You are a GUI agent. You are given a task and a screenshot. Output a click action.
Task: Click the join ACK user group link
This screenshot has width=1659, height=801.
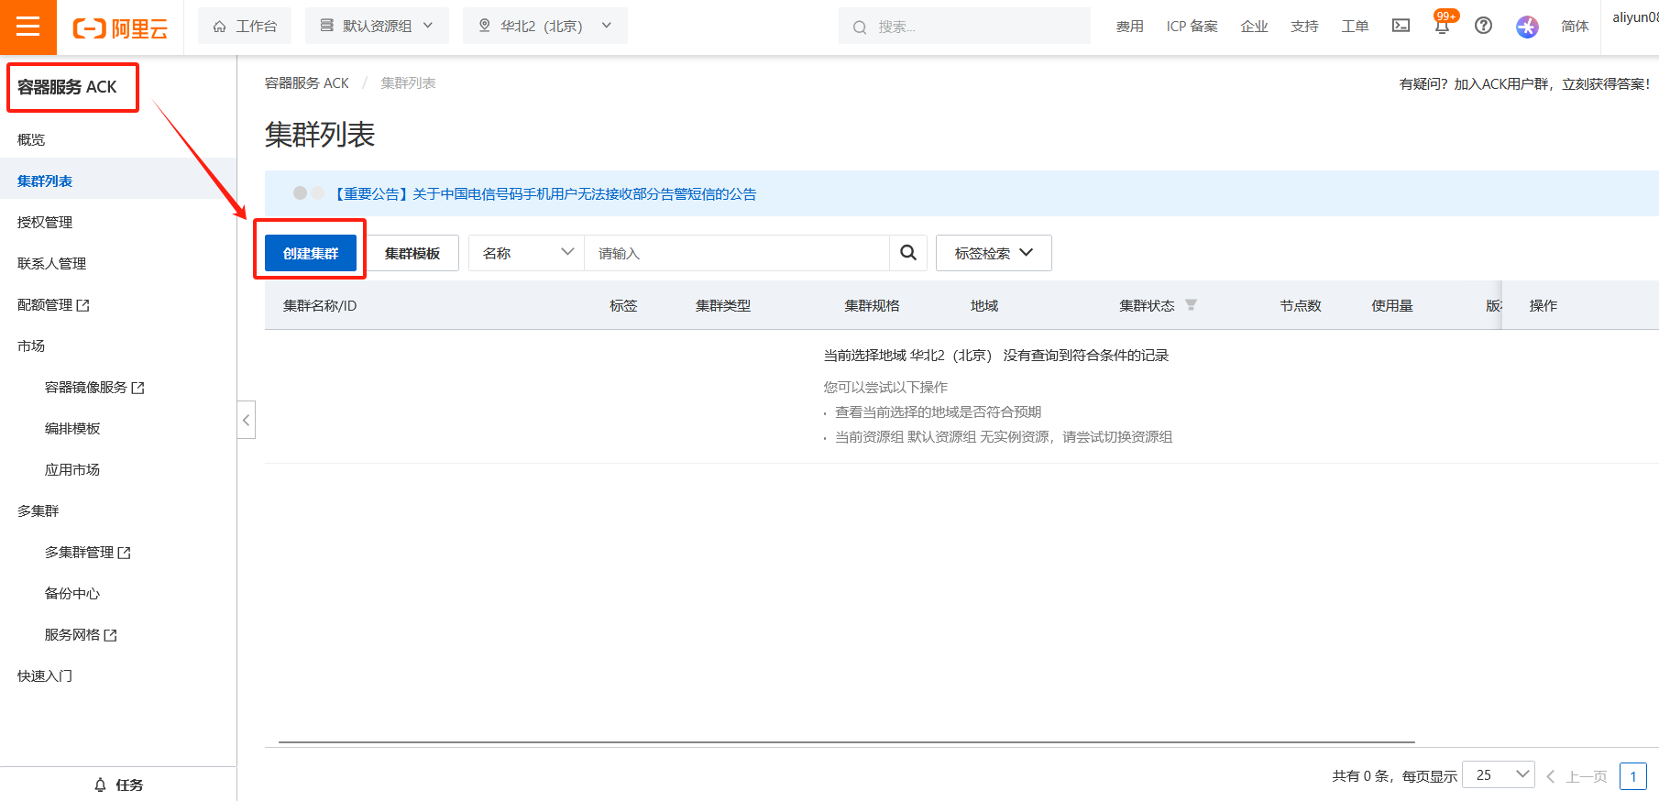tap(1524, 83)
